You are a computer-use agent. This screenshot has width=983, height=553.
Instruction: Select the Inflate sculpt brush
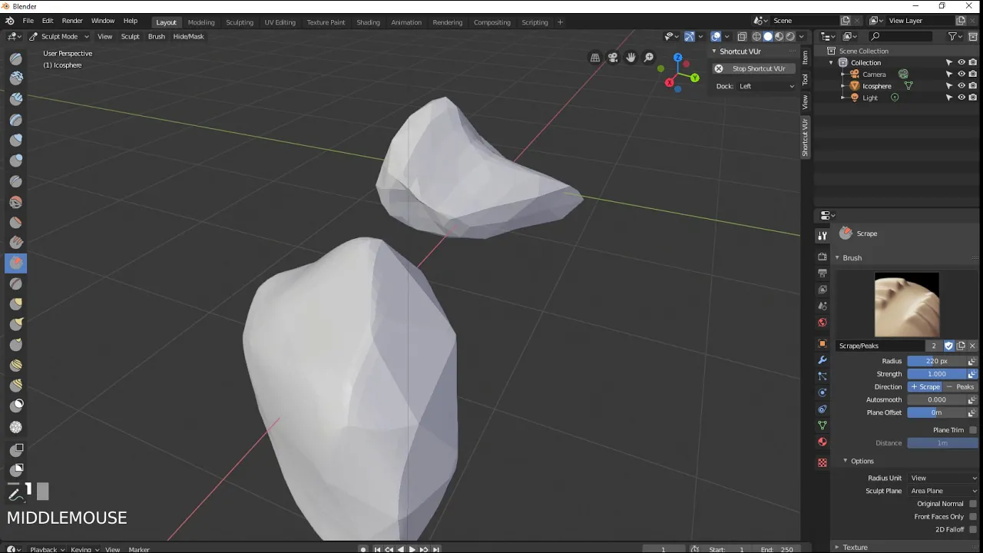pyautogui.click(x=16, y=141)
